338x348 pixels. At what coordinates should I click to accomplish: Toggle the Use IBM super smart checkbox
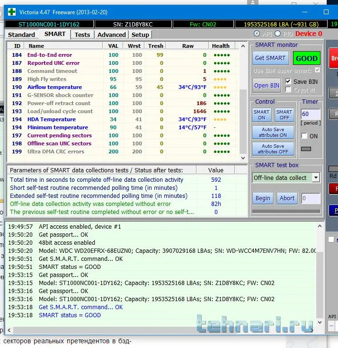click(x=317, y=70)
